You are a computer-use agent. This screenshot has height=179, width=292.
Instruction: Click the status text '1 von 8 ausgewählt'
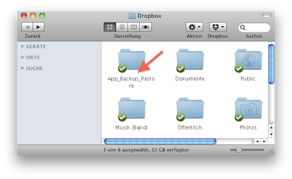(x=126, y=150)
